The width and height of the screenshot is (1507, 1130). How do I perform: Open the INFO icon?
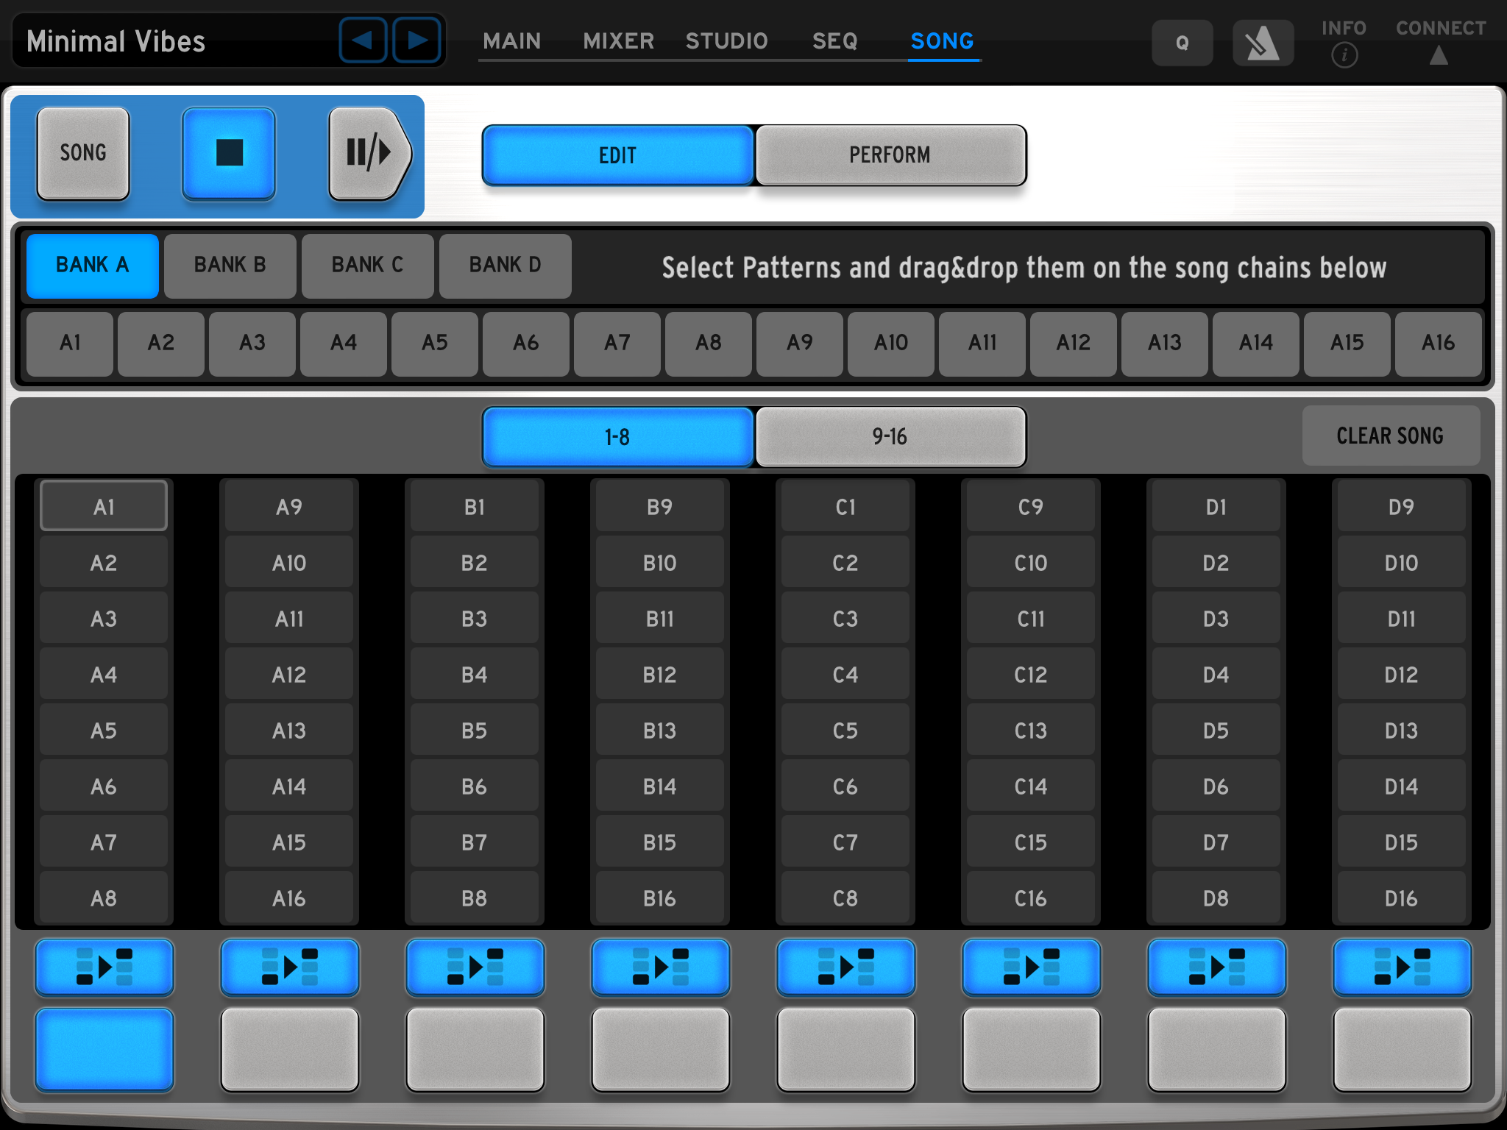[x=1344, y=53]
